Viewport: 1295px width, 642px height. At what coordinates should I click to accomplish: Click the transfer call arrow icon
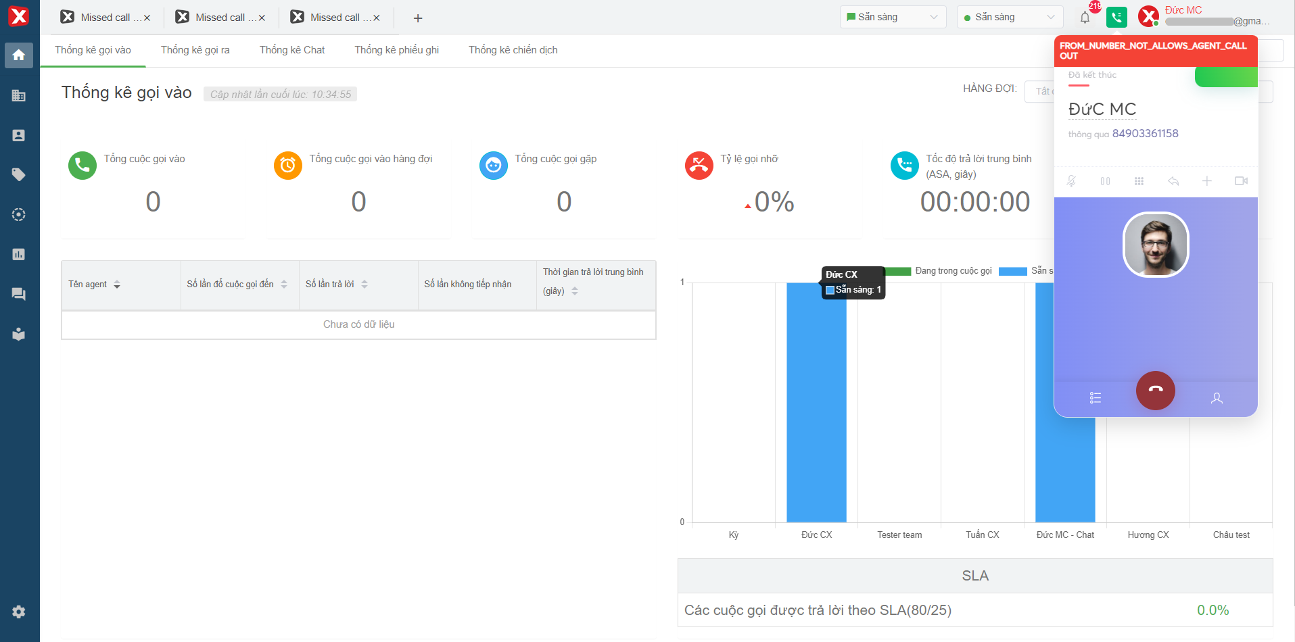click(x=1173, y=181)
